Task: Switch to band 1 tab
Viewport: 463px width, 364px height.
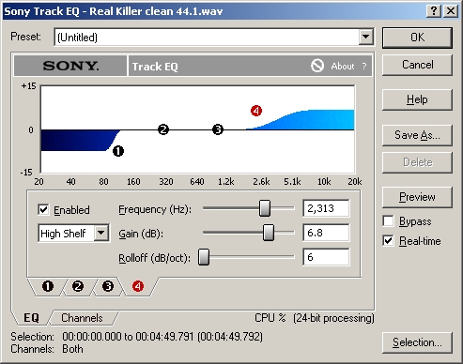Action: tap(48, 286)
